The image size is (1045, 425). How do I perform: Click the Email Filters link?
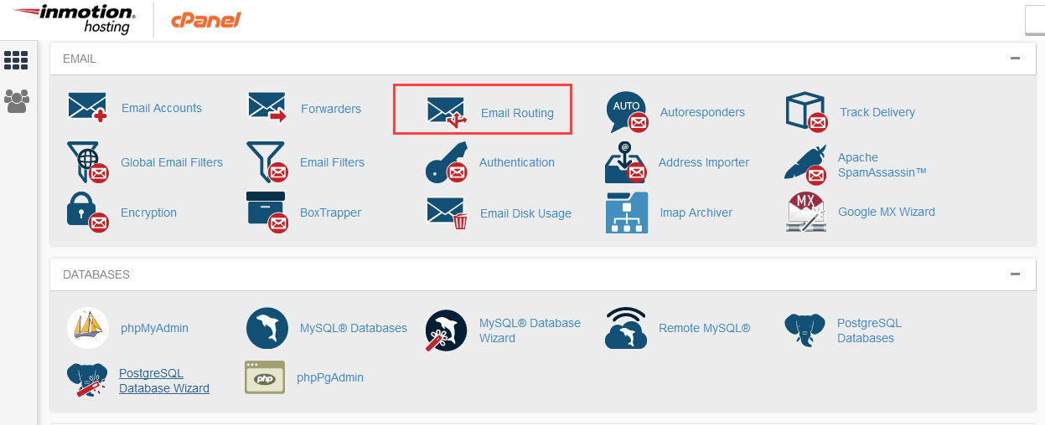[x=332, y=162]
